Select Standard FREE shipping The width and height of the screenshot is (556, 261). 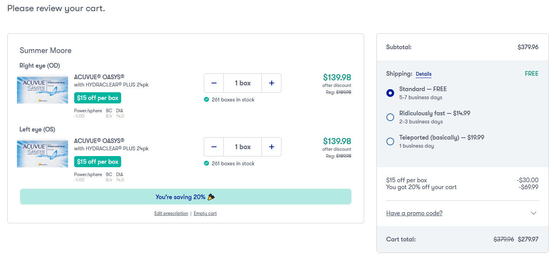(x=390, y=93)
